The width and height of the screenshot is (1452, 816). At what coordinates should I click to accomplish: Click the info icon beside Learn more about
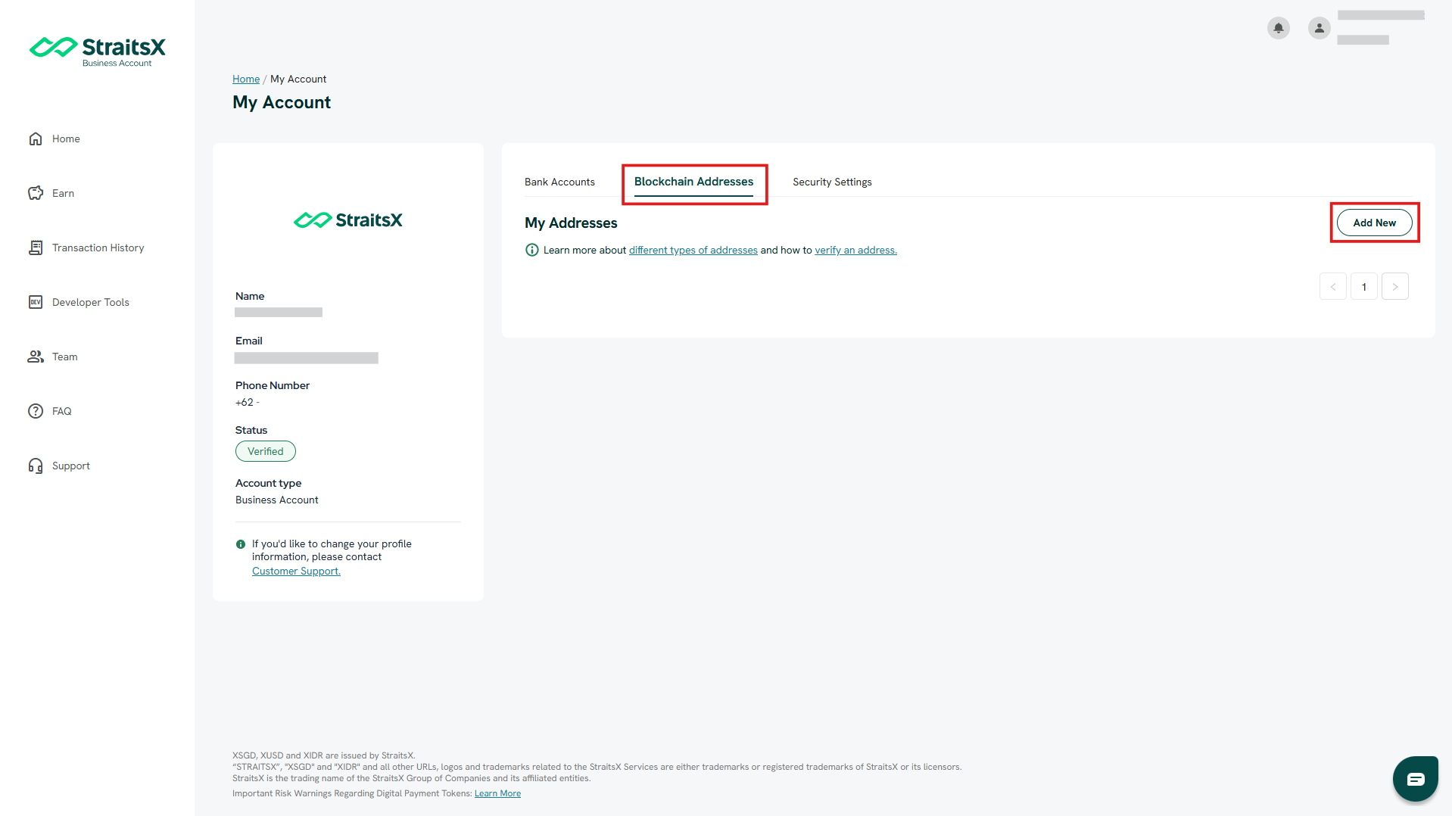[x=532, y=250]
